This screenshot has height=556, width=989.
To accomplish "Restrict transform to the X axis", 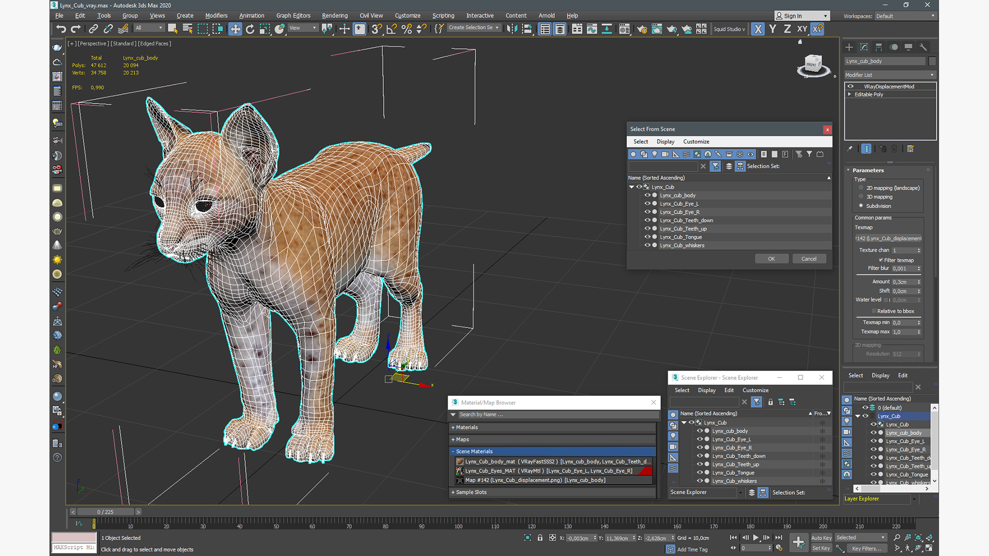I will point(758,29).
